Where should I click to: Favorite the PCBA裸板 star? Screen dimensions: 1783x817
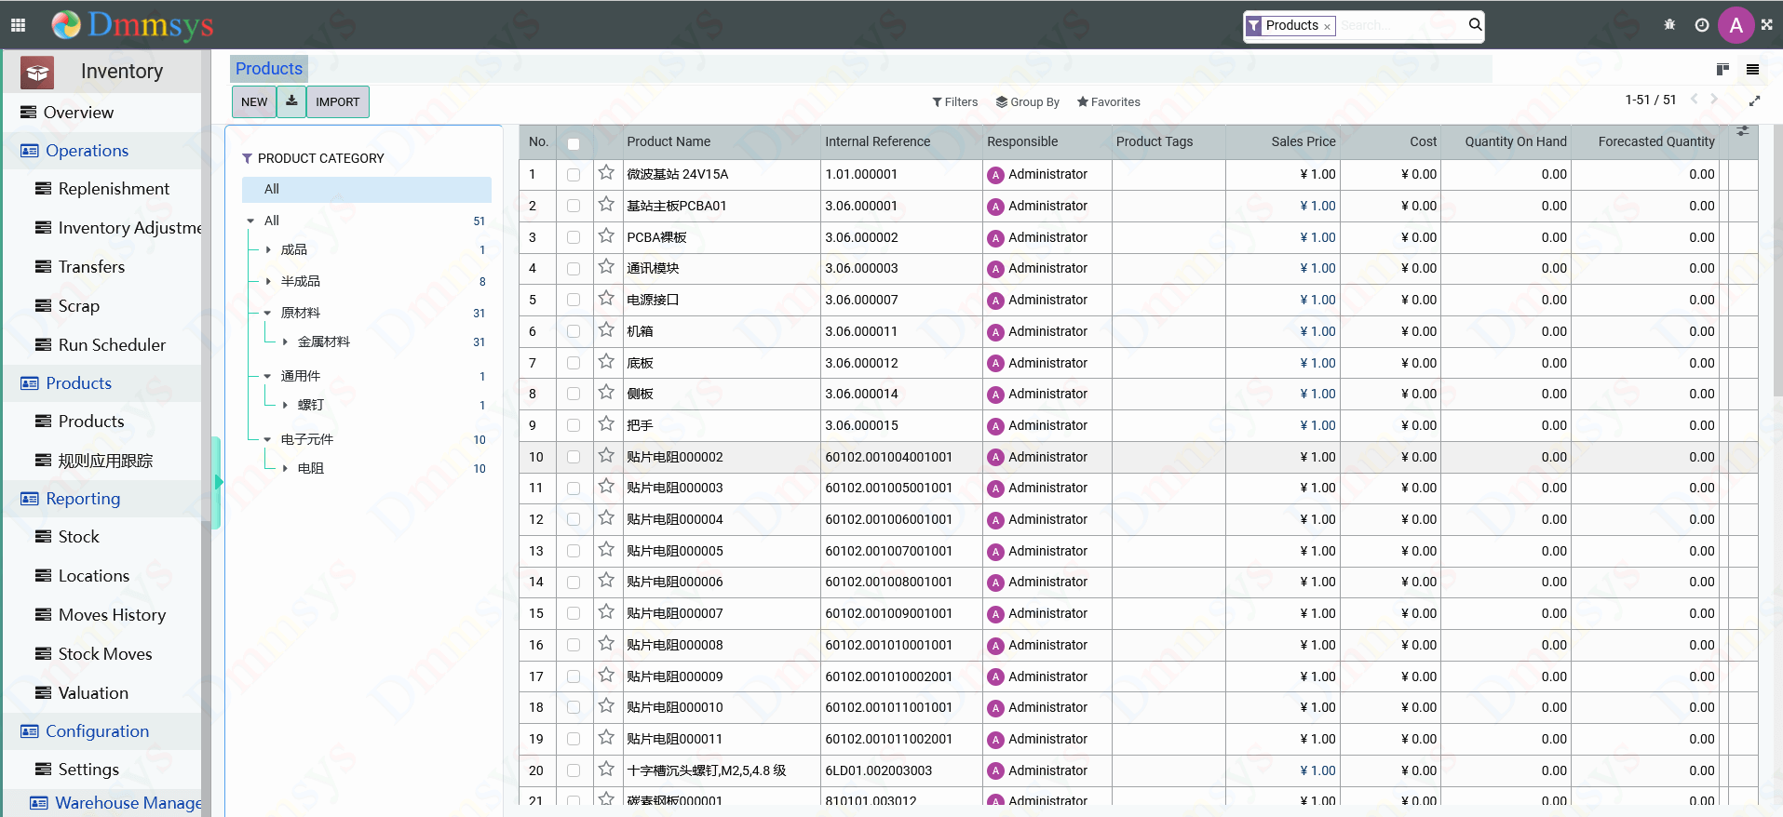[x=606, y=236]
